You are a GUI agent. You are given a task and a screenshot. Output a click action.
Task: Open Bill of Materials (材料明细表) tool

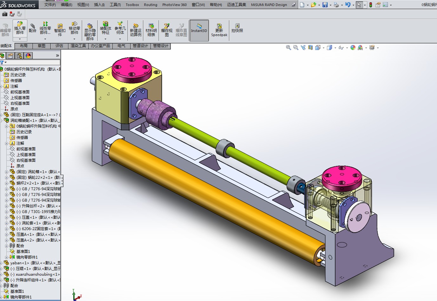click(151, 30)
